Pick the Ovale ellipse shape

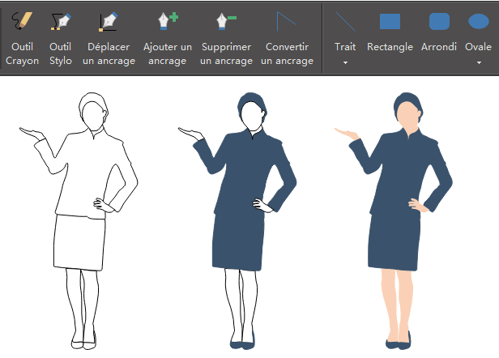(479, 23)
